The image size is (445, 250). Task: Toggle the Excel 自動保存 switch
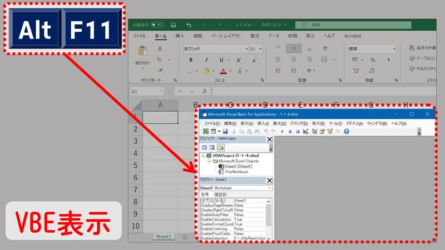coord(157,24)
